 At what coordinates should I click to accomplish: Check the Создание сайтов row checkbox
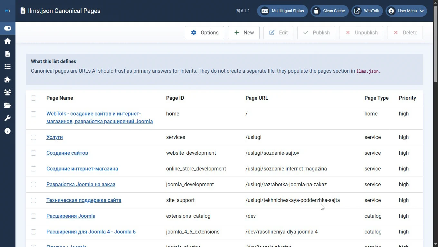pos(33,153)
